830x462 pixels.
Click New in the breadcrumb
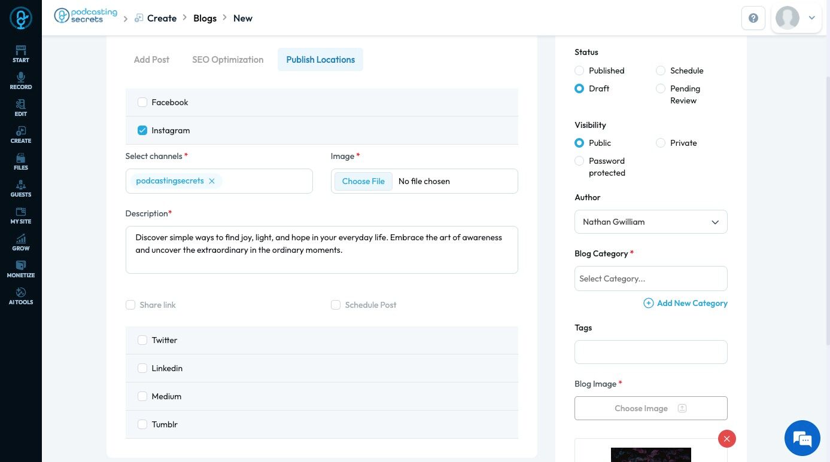coord(243,19)
